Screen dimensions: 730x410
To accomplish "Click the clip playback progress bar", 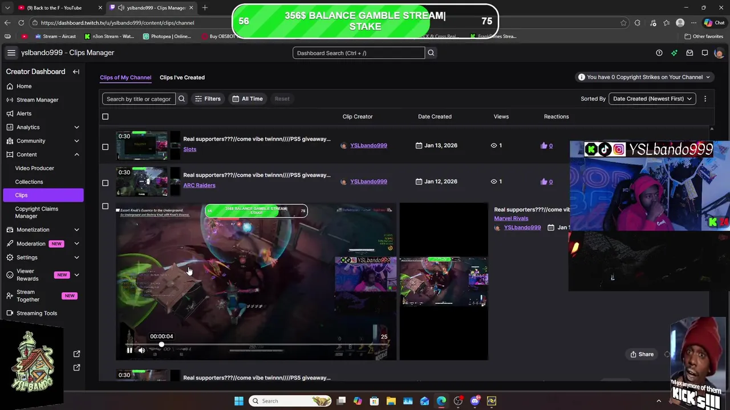I will tap(255, 345).
